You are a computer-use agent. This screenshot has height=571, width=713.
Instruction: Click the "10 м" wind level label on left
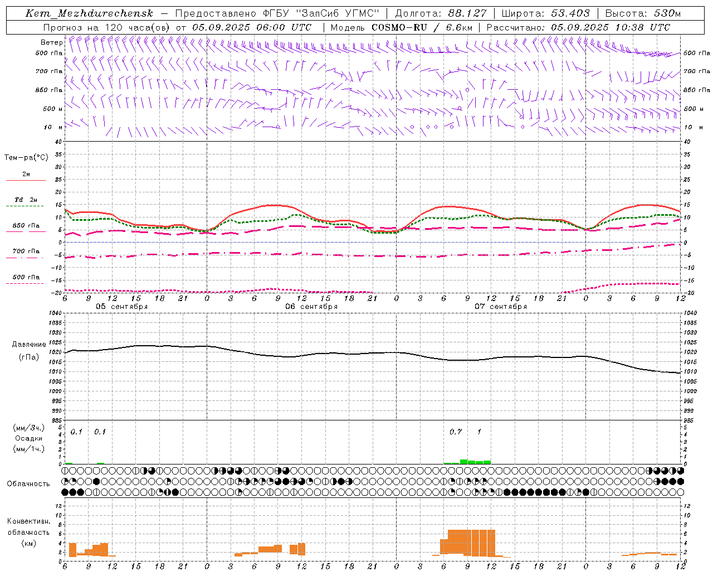point(53,127)
